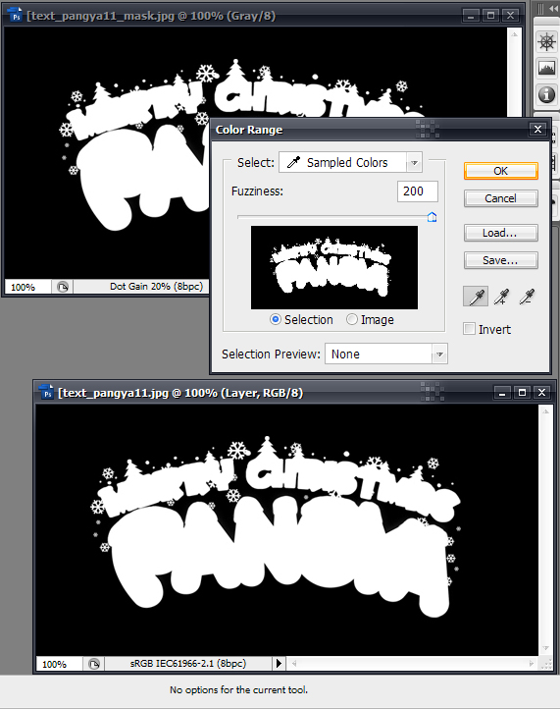Open the Navigator panel icon
Screen dimensions: 560x709
[x=546, y=41]
